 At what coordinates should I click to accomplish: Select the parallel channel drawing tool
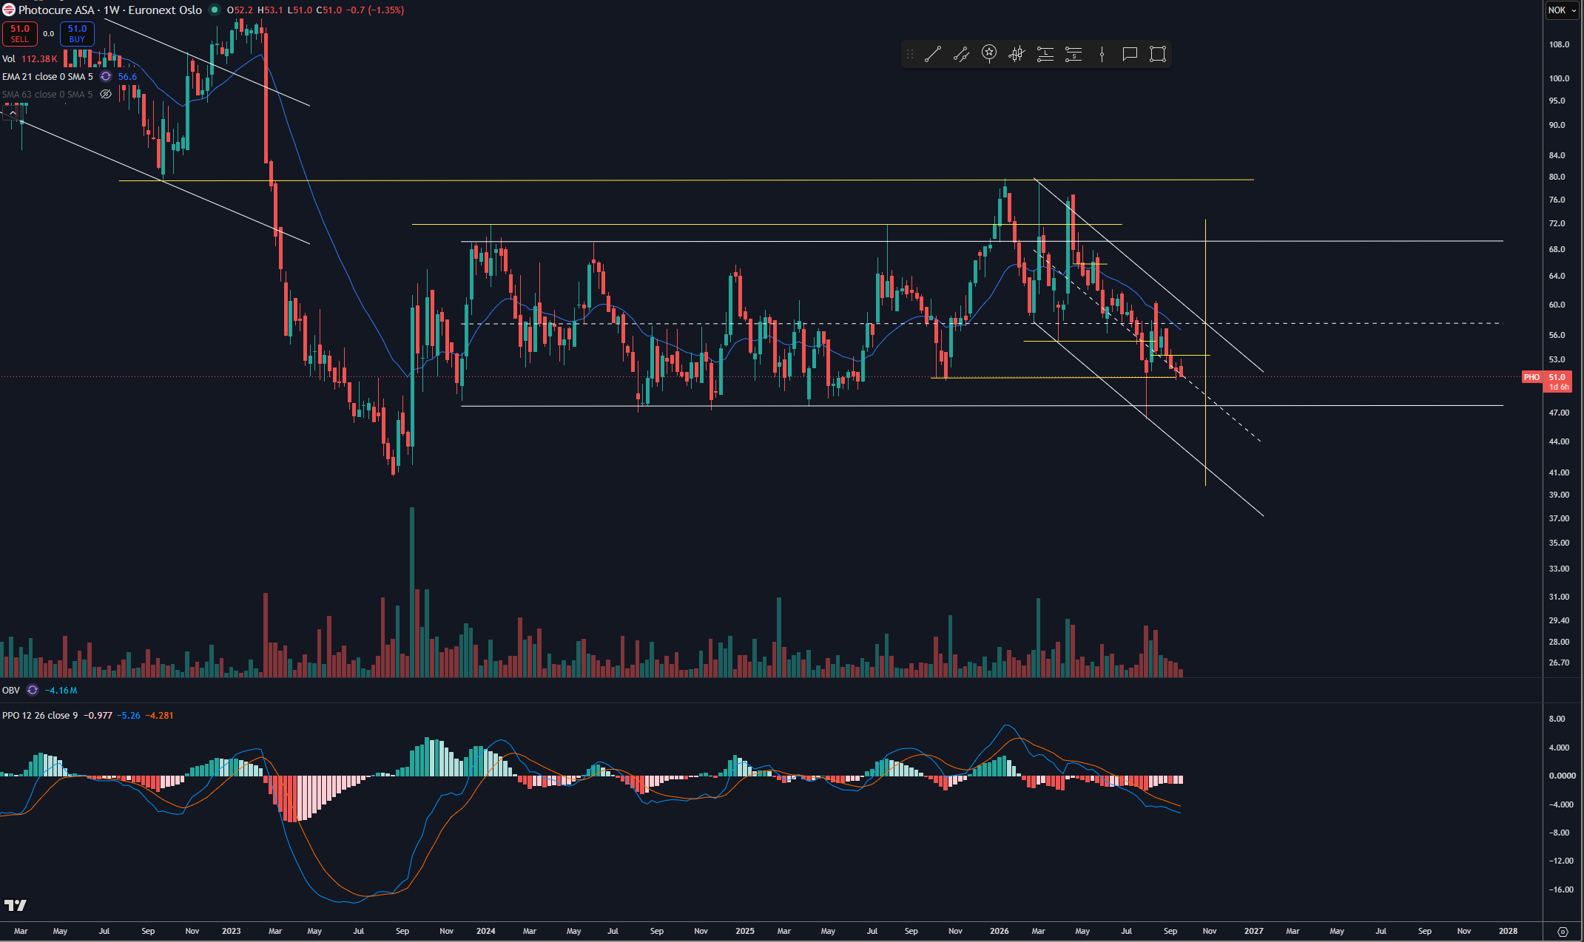pos(961,54)
